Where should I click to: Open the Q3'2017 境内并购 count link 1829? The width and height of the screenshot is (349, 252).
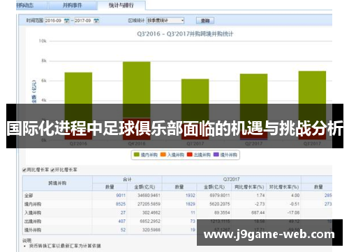tap(191, 204)
